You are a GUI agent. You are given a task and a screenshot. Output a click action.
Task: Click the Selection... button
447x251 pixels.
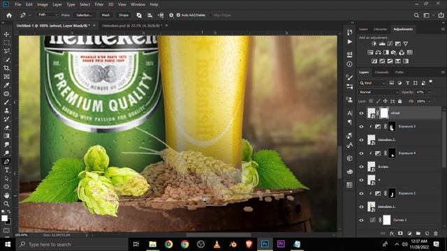pyautogui.click(x=84, y=15)
